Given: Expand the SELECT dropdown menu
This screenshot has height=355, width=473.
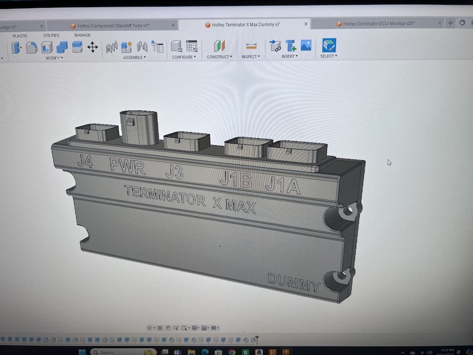Looking at the screenshot, I should (328, 56).
